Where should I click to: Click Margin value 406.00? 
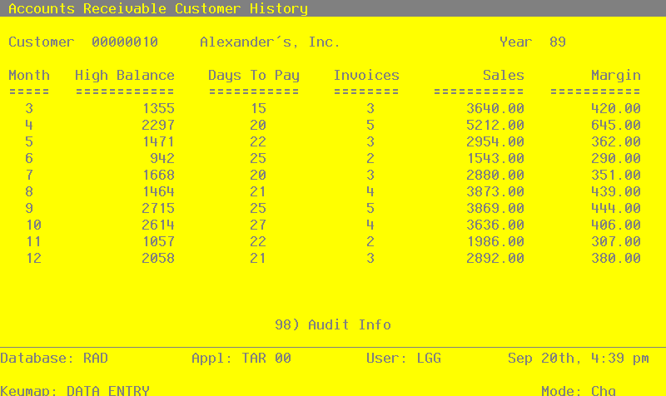click(x=616, y=225)
